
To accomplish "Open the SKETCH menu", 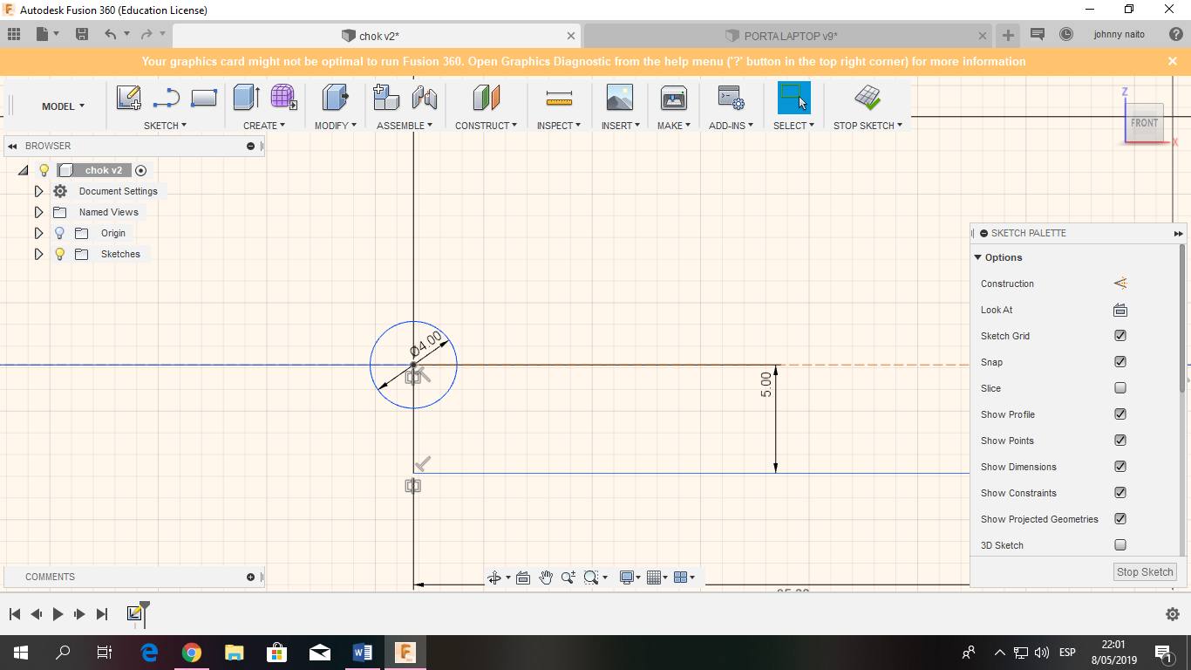I will 165,126.
